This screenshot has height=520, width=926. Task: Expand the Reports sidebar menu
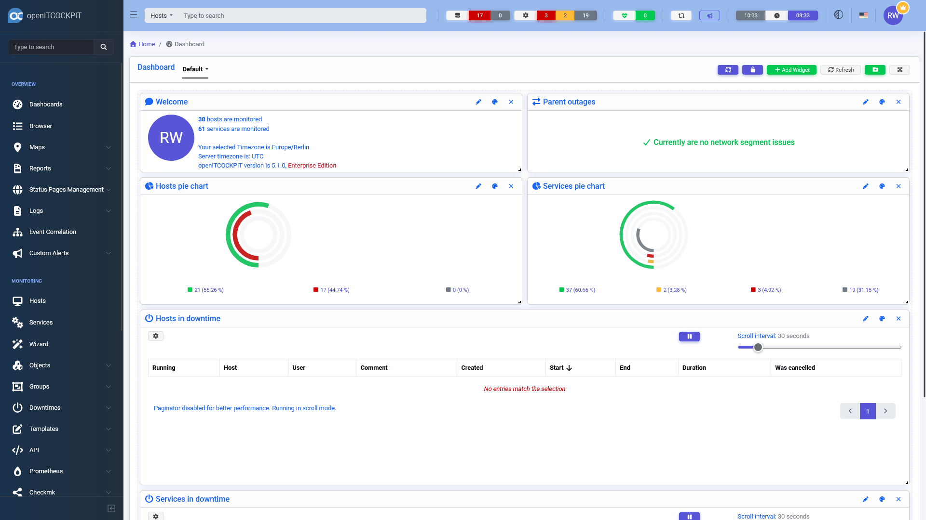[x=62, y=169]
